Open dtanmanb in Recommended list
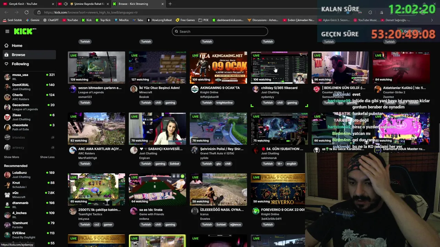The height and width of the screenshot is (247, 440). tap(29, 205)
